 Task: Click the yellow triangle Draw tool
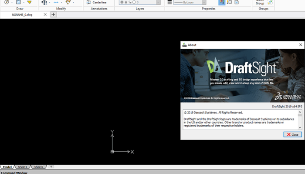point(29,2)
